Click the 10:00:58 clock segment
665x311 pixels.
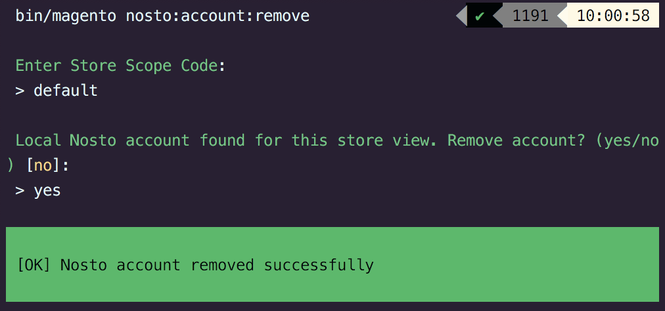coord(613,16)
